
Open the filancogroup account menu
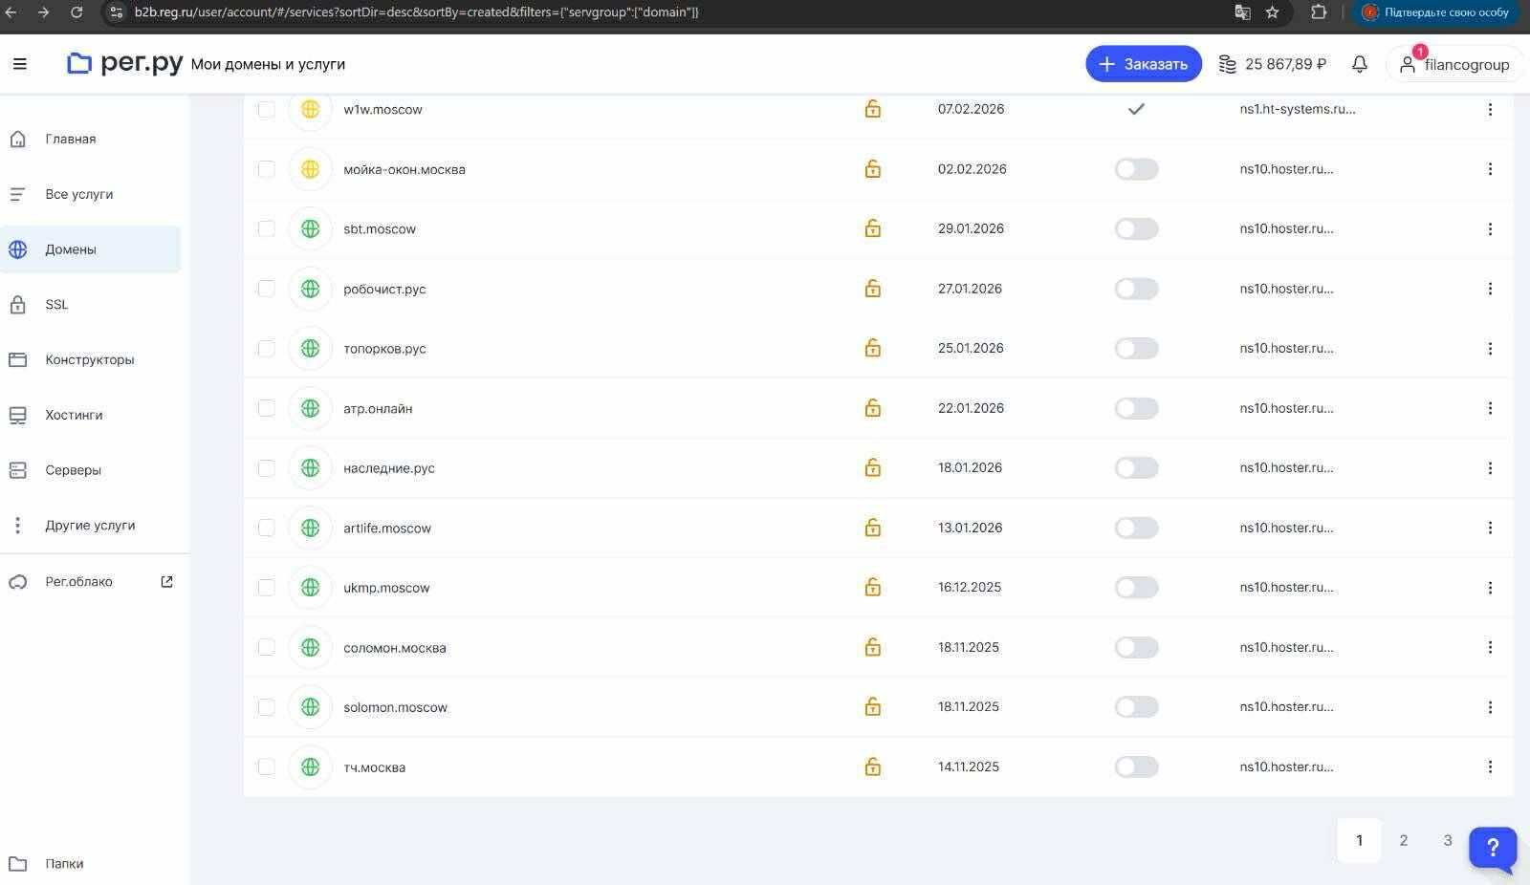pyautogui.click(x=1454, y=64)
